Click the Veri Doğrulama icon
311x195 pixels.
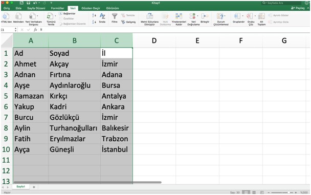[192, 16]
